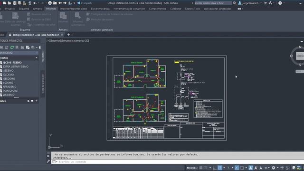Open the jorgetznadot user account menu
Screen dimensions: 304x171
250,3
